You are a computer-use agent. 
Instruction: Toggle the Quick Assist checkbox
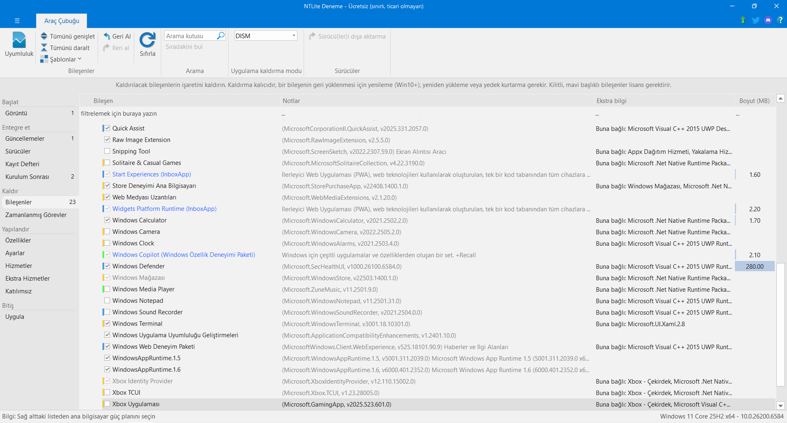pyautogui.click(x=107, y=128)
